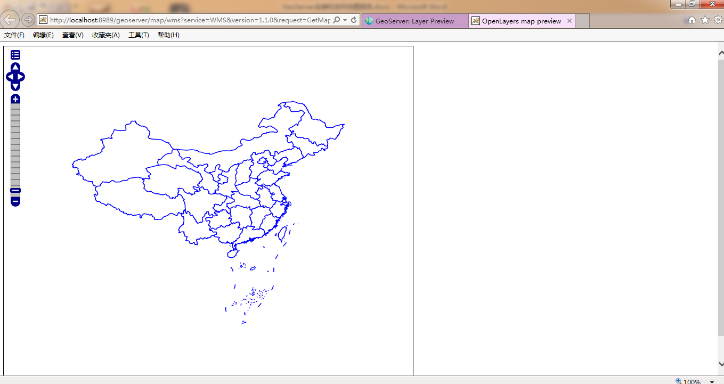Click the page zoom level 100% indicator
This screenshot has height=384, width=724.
688,381
